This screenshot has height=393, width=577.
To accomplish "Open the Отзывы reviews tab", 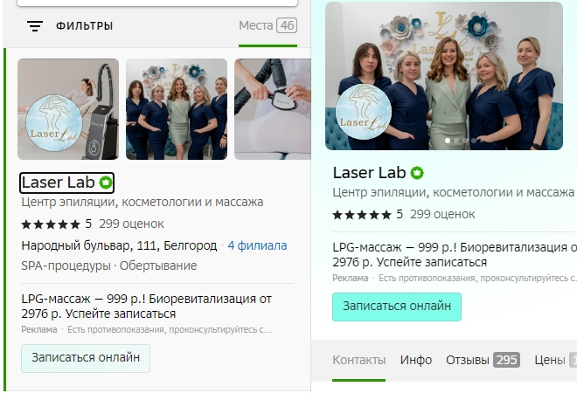I will pos(483,360).
